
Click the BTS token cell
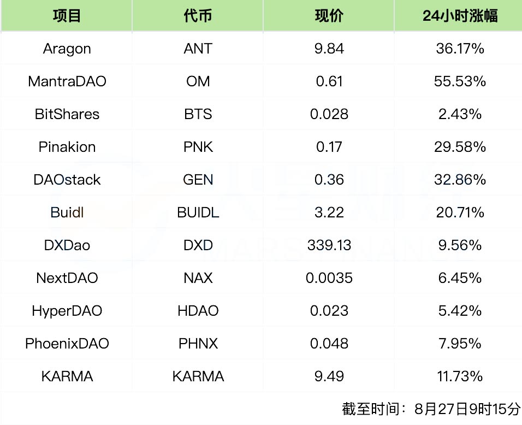tap(198, 114)
